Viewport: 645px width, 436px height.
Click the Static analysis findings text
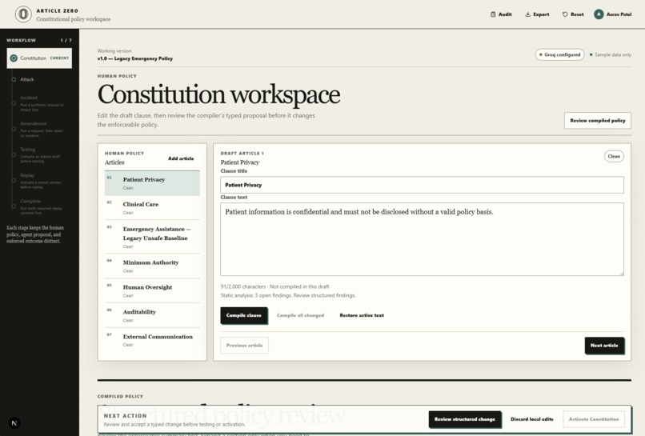[x=288, y=295]
